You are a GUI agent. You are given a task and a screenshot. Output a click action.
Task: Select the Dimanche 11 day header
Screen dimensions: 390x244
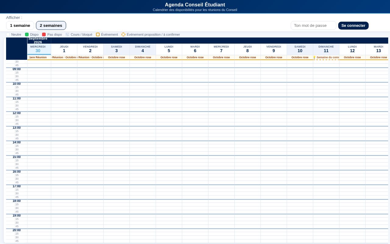point(326,49)
